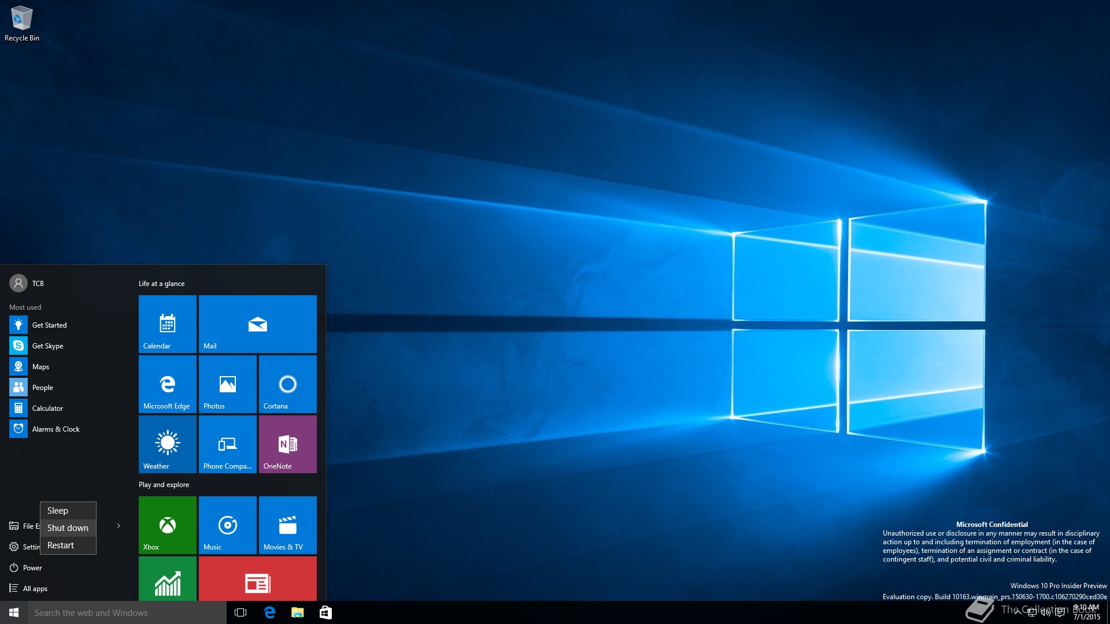Open People from Most used list

pos(66,387)
